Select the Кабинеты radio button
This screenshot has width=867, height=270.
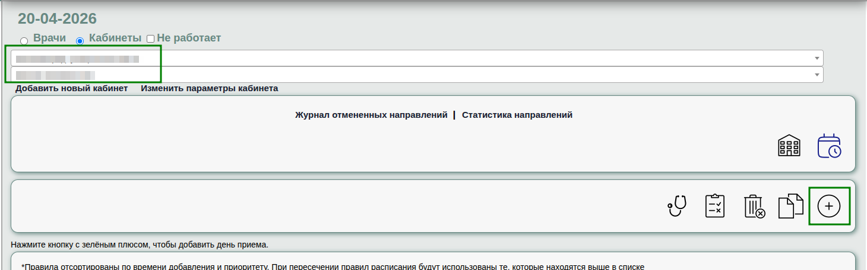click(x=80, y=41)
